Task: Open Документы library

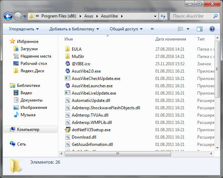Action: tap(31, 100)
